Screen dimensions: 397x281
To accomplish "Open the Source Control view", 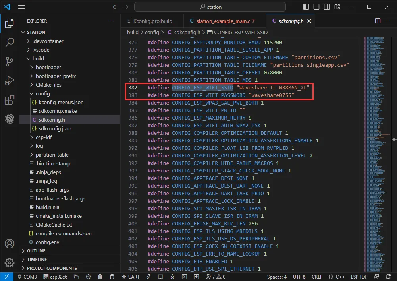I will tap(10, 61).
